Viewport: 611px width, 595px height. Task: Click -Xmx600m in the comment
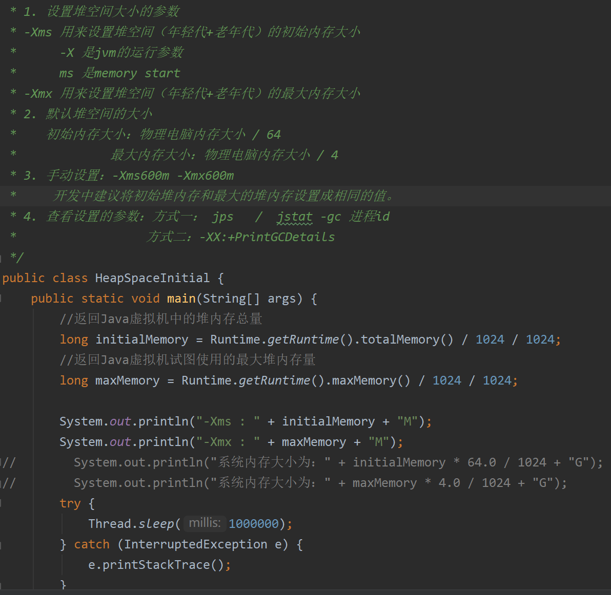click(206, 176)
